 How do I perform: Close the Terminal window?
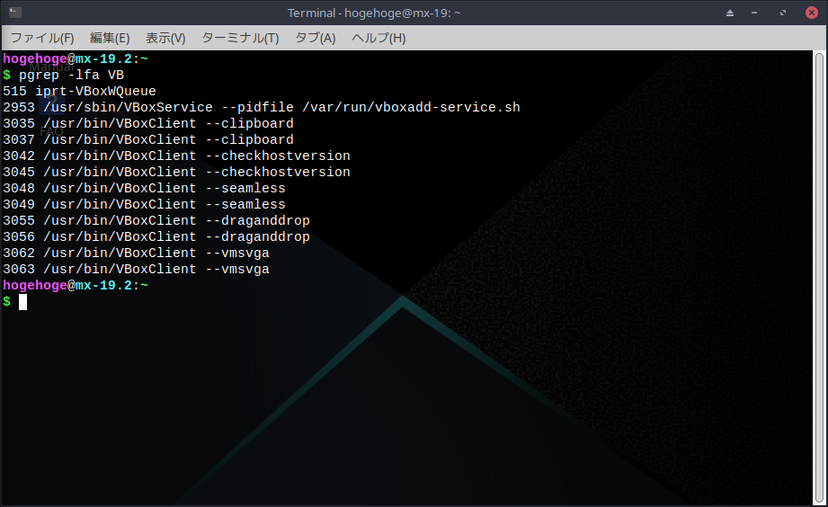(812, 13)
